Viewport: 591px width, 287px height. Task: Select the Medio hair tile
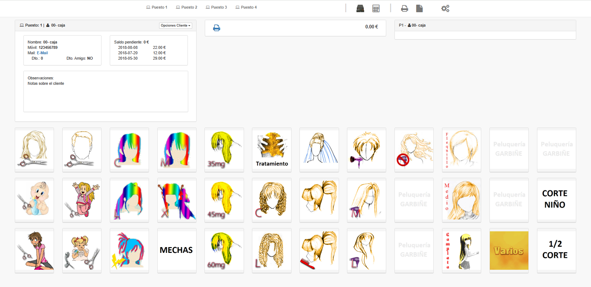pyautogui.click(x=461, y=200)
